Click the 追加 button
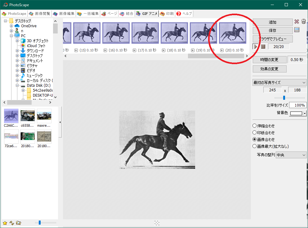Screen dimensions: 308x228 click(x=272, y=22)
